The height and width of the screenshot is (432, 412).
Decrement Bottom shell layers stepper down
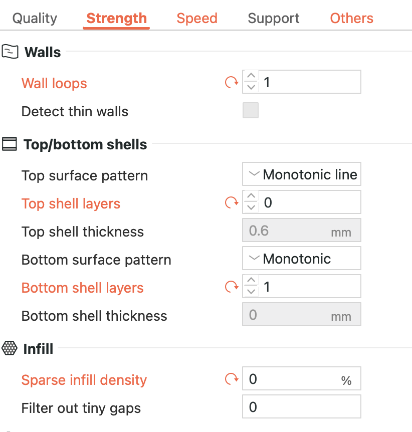(251, 292)
